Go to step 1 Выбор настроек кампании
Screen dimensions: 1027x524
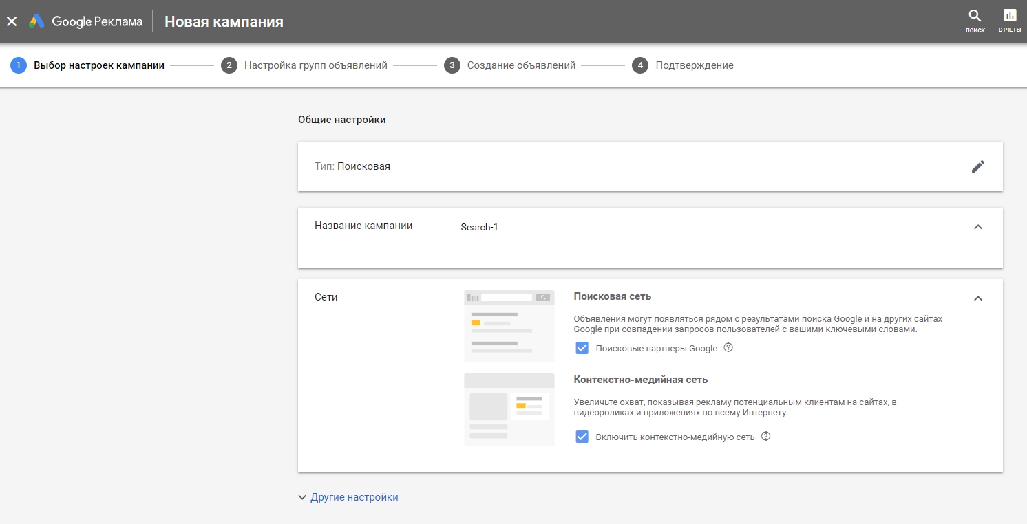click(x=87, y=65)
